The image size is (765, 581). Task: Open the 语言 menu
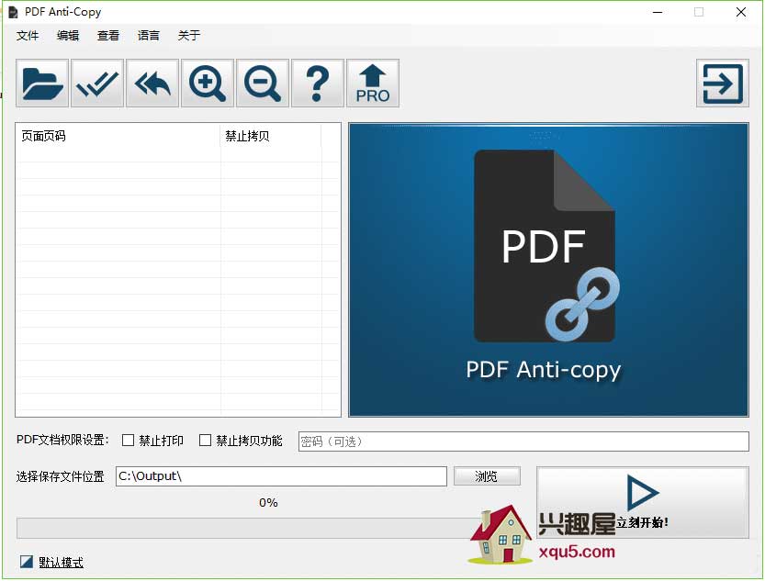(x=149, y=36)
